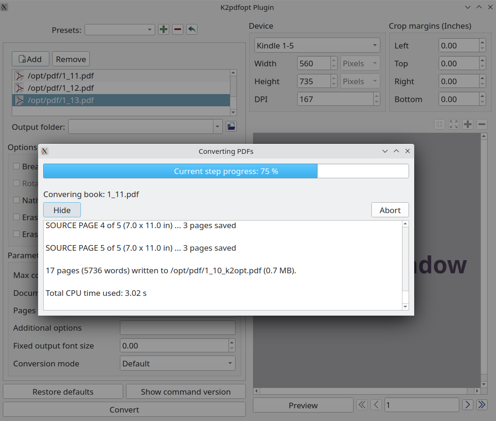
Task: Select /opt/pdf/1_12.pdf in the file list
Action: pos(121,88)
